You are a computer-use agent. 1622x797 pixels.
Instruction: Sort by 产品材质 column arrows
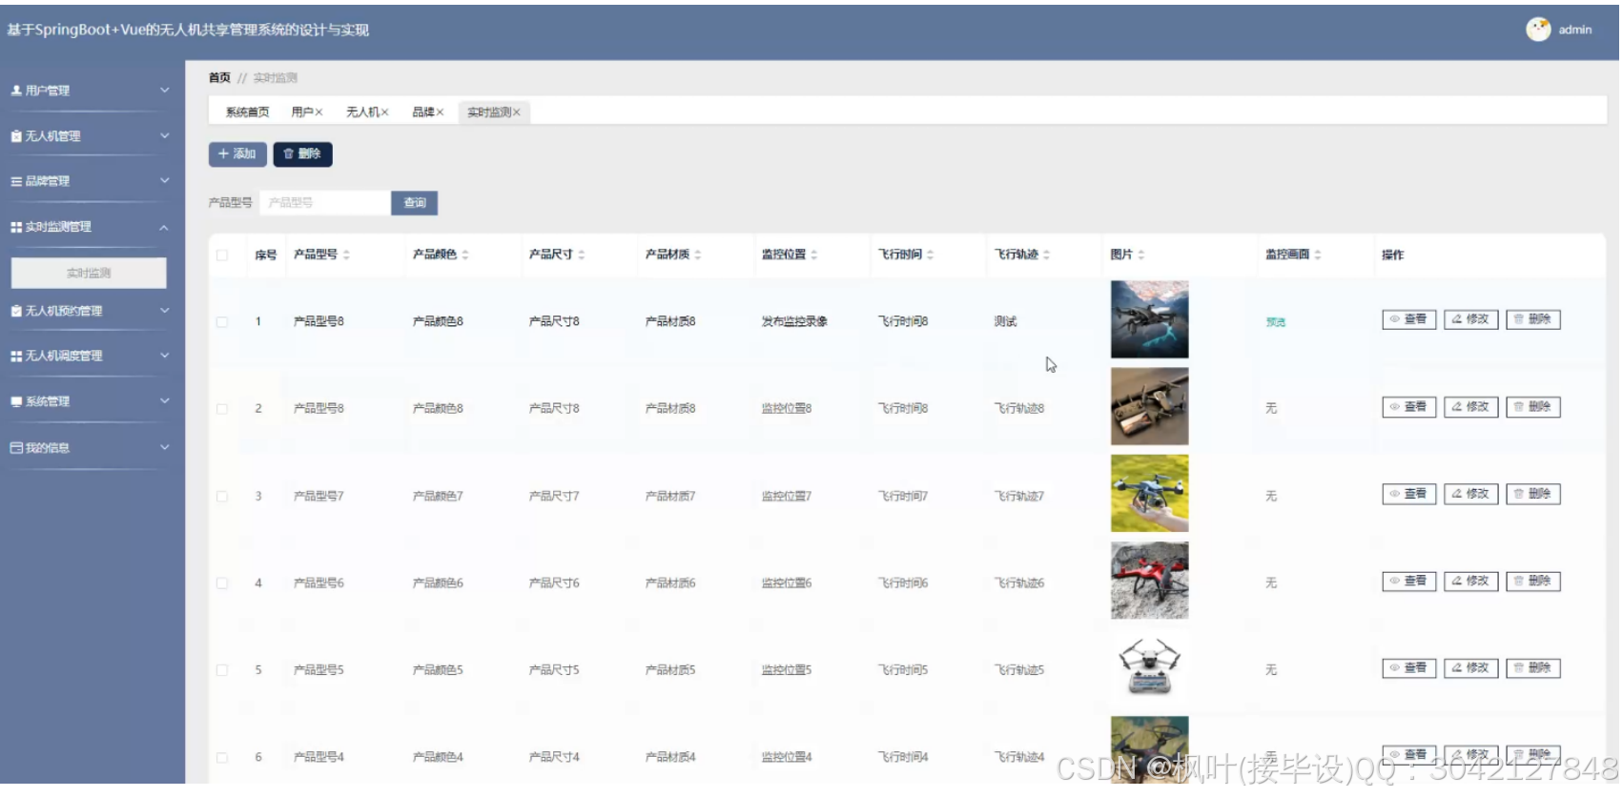698,255
